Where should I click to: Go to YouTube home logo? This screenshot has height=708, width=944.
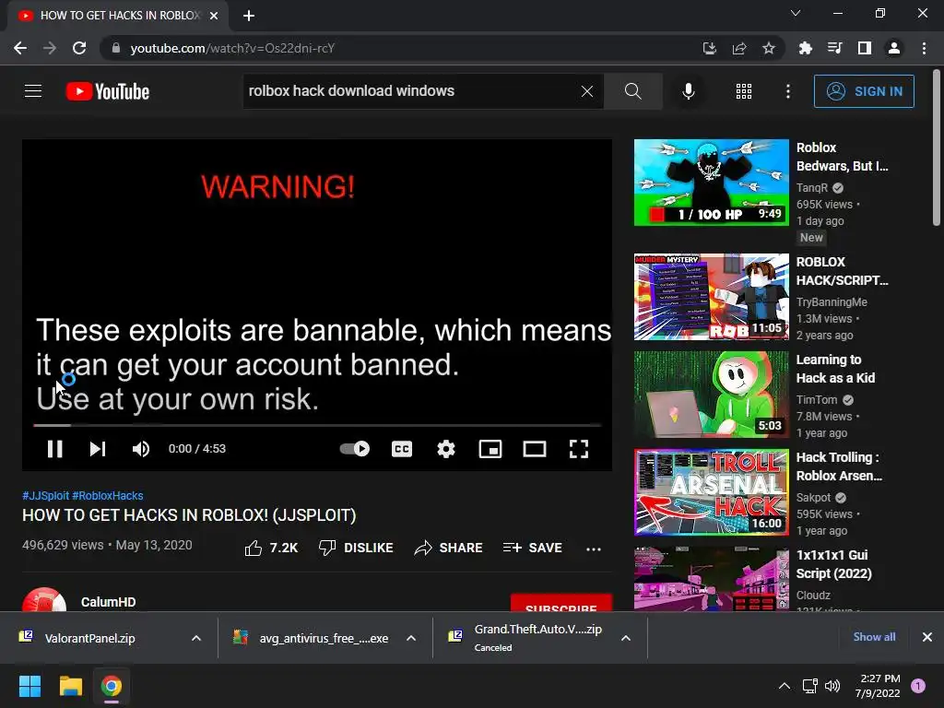coord(108,91)
